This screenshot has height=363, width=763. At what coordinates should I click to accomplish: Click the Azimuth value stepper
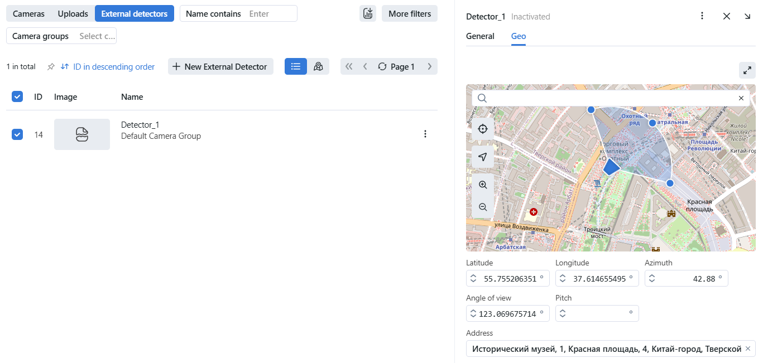click(652, 279)
